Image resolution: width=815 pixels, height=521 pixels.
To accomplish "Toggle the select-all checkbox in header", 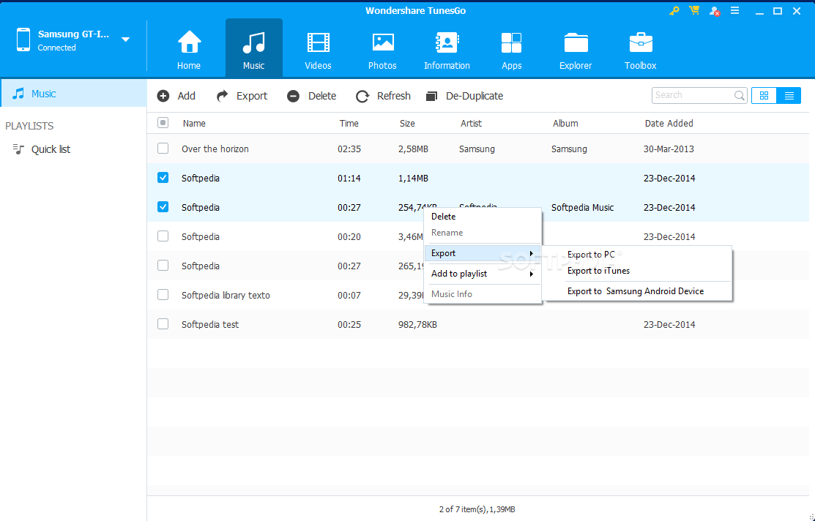I will (163, 123).
